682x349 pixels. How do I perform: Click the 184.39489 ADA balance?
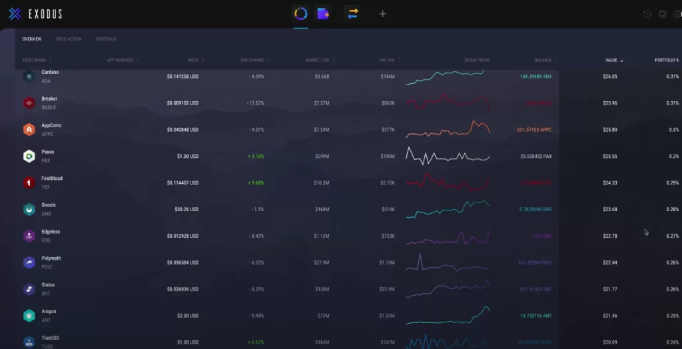pos(536,77)
